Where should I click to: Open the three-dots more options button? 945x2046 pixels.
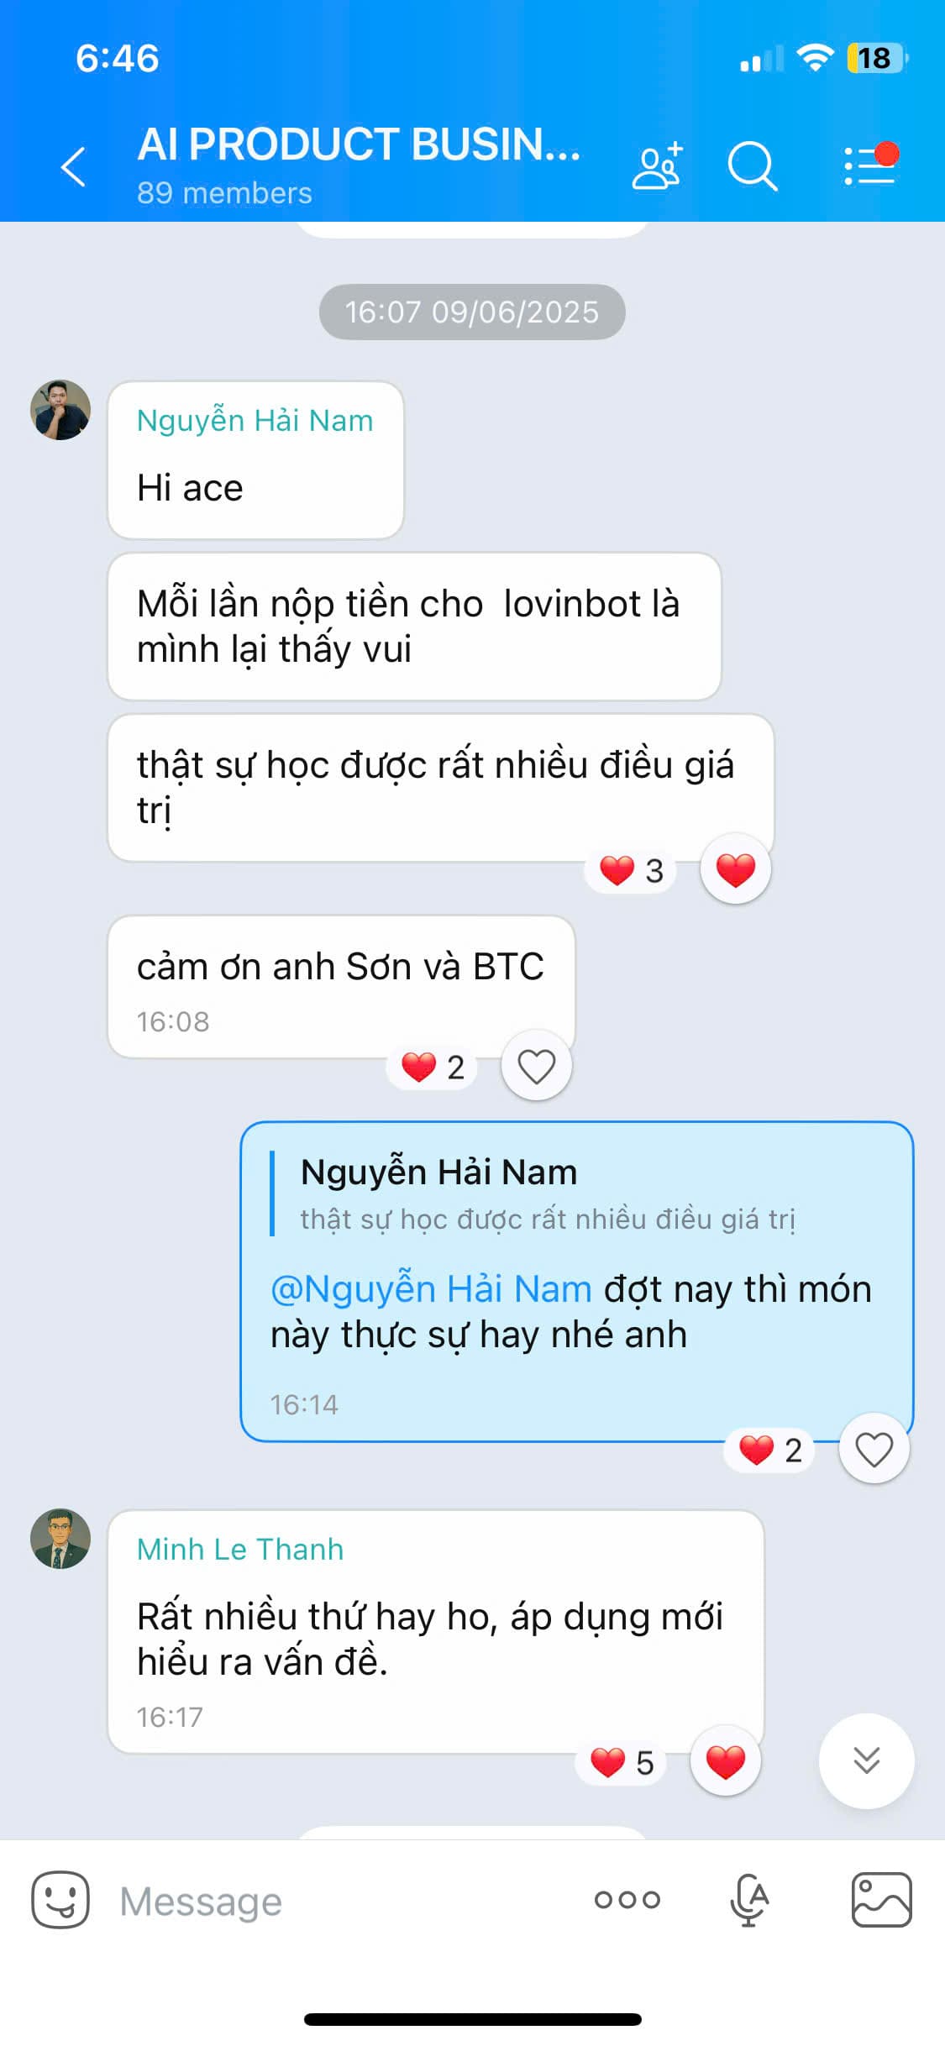point(627,1900)
